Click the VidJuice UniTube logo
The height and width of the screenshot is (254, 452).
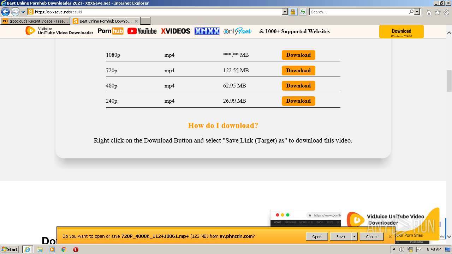[59, 31]
